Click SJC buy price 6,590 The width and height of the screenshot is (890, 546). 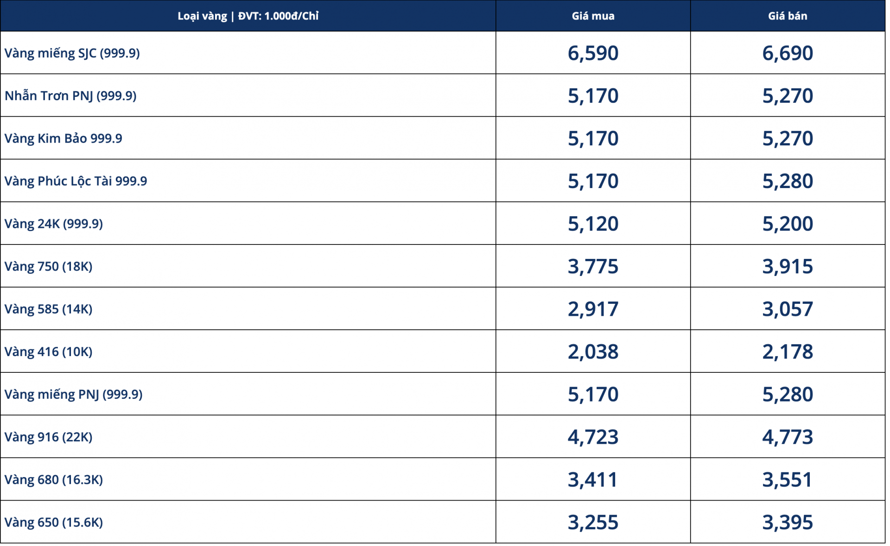click(x=593, y=53)
